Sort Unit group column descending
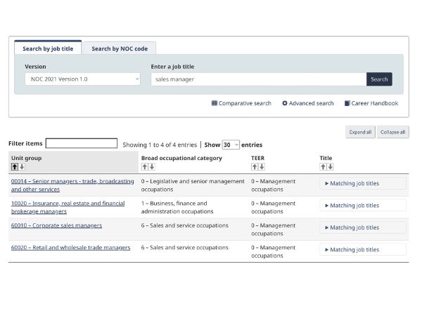The width and height of the screenshot is (422, 316). click(22, 167)
